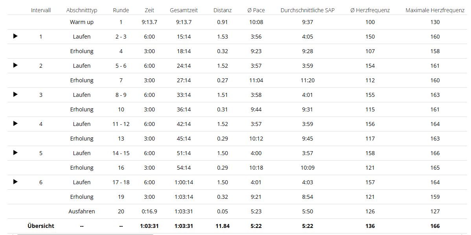Select the Ausfahren row label
This screenshot has height=235, width=471.
coord(82,211)
